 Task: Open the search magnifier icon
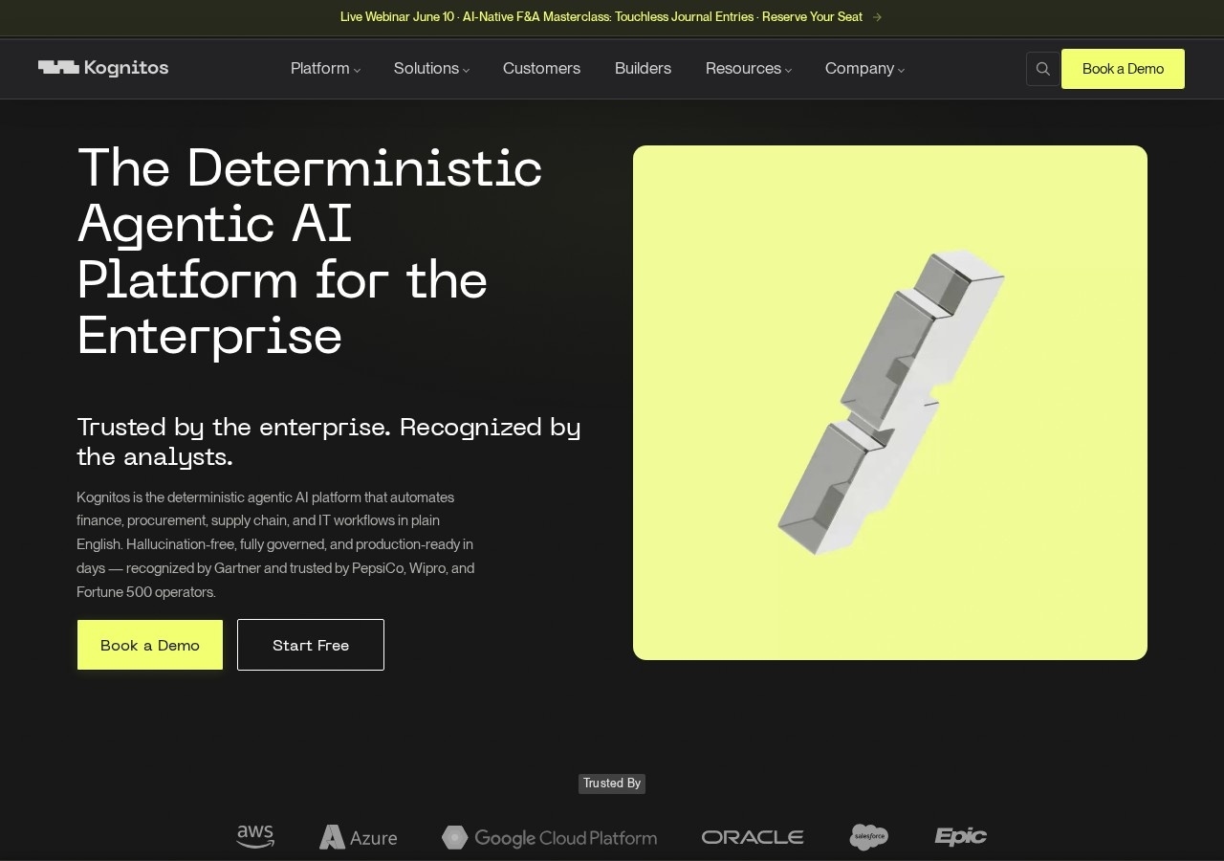click(x=1043, y=69)
